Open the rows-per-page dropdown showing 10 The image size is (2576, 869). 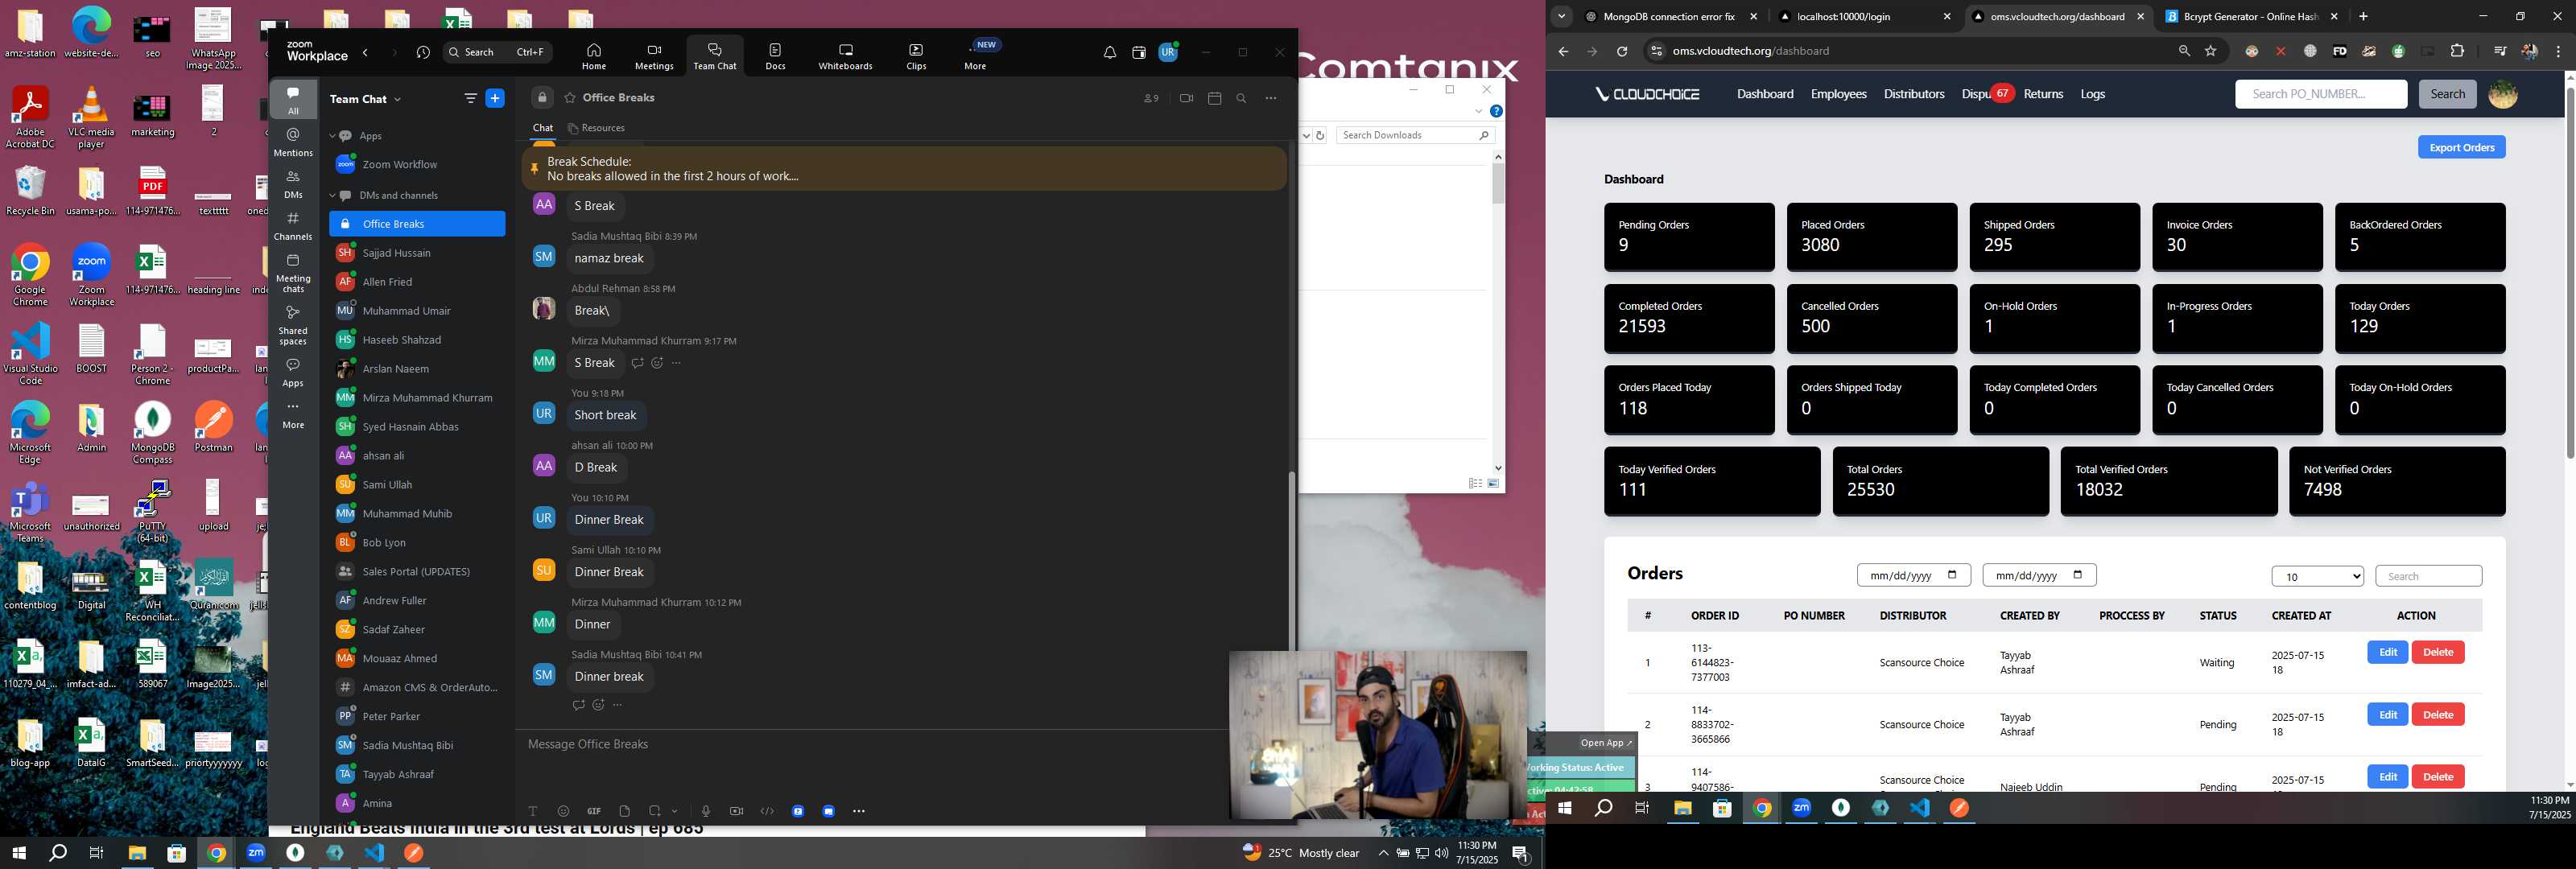tap(2317, 576)
